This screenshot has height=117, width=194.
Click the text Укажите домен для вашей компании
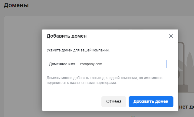pos(78,50)
